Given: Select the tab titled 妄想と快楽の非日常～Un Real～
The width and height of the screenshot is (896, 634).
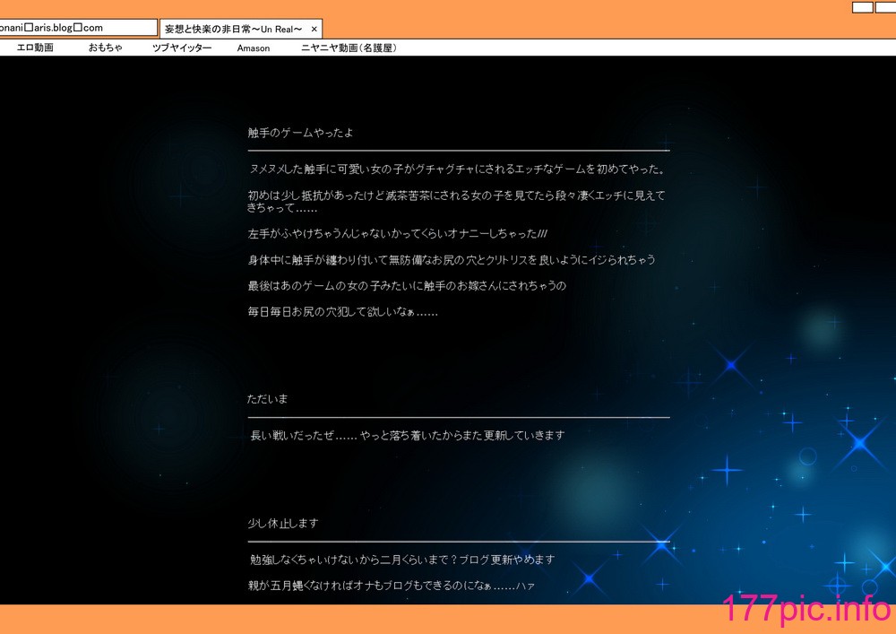Looking at the screenshot, I should [x=240, y=29].
